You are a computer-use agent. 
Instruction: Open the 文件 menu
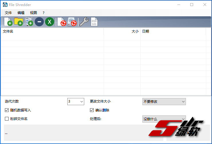click(x=8, y=13)
